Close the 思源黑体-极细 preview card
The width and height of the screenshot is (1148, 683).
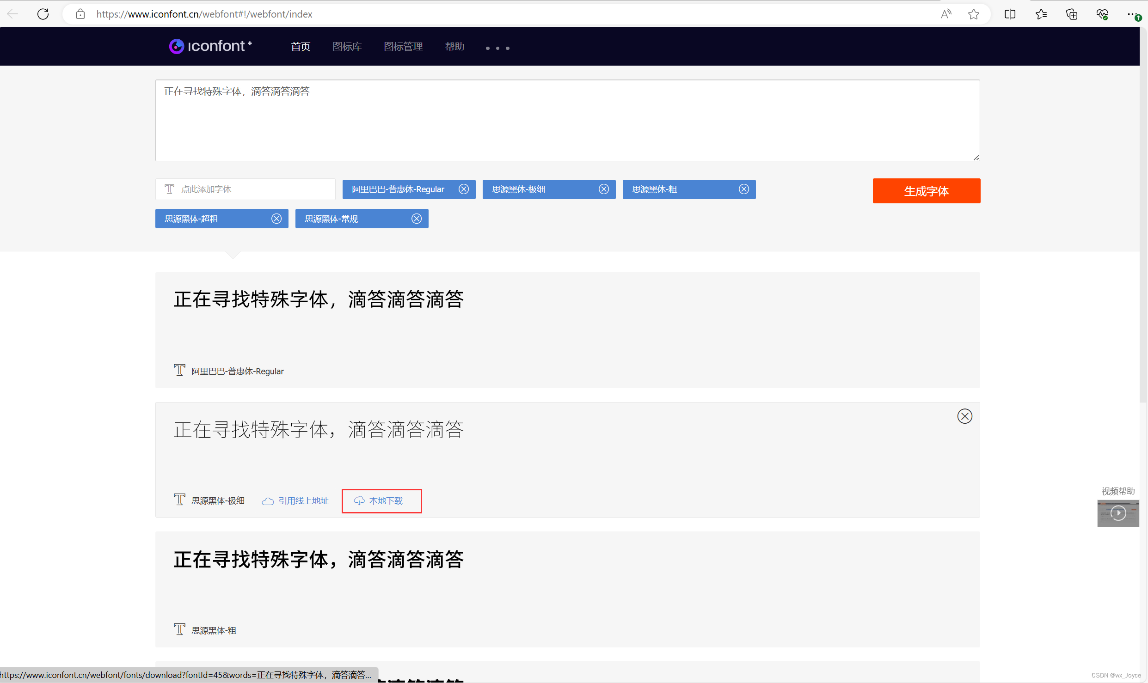point(964,416)
